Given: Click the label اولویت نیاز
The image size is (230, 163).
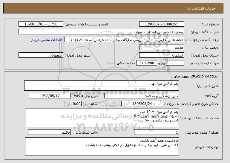Looking at the screenshot, I should pos(210,48).
